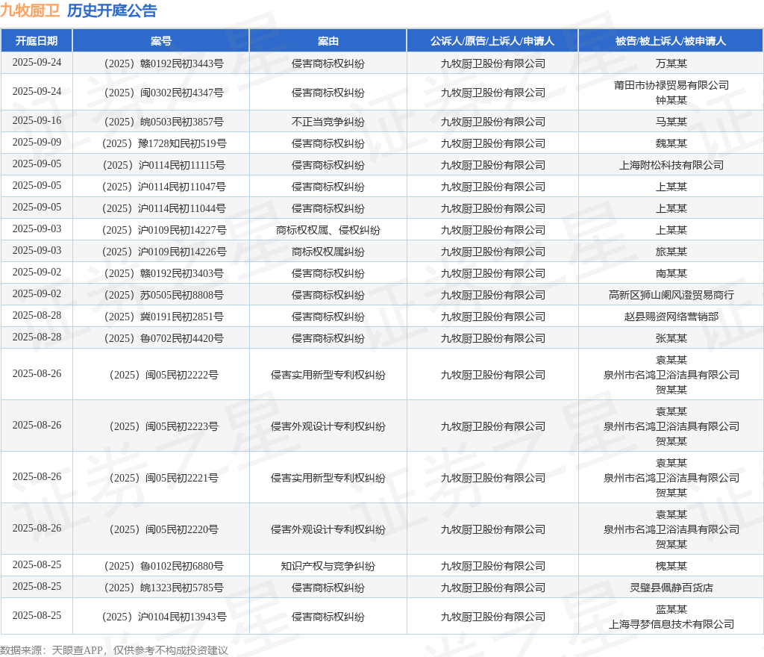764x657 pixels.
Task: Click the 商标权权属、侵权纠纷 cell
Action: click(328, 230)
